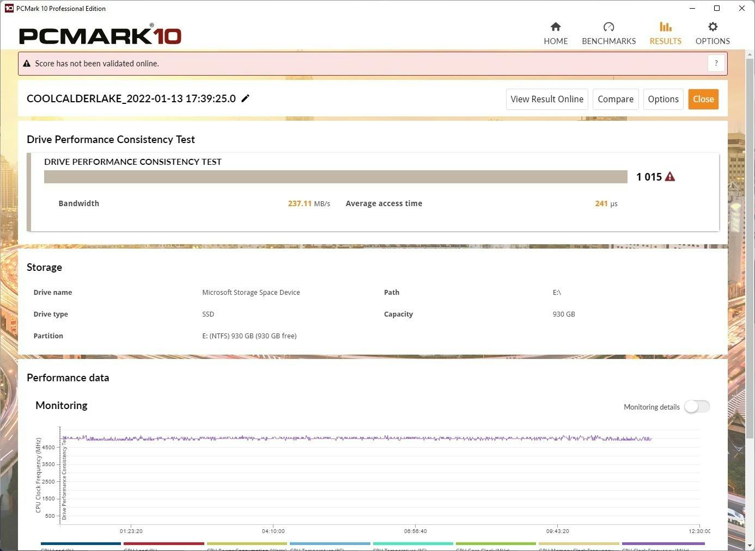Screen dimensions: 755x551
Task: Click the green CPU Core Clock legend swatch
Action: (x=496, y=543)
